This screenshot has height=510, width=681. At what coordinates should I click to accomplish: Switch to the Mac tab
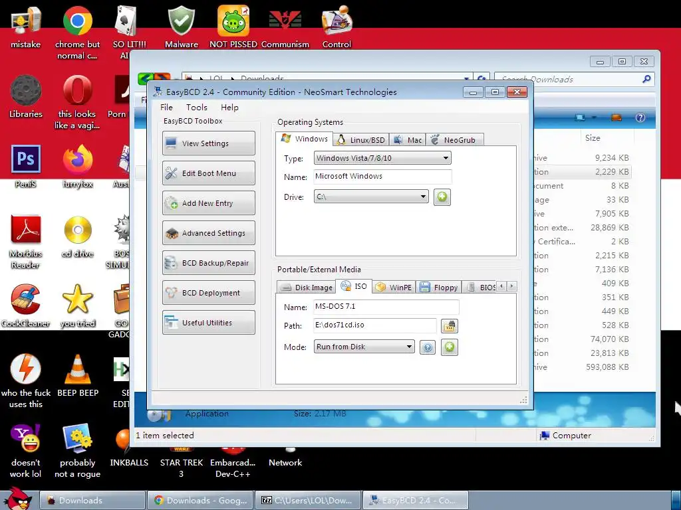408,140
